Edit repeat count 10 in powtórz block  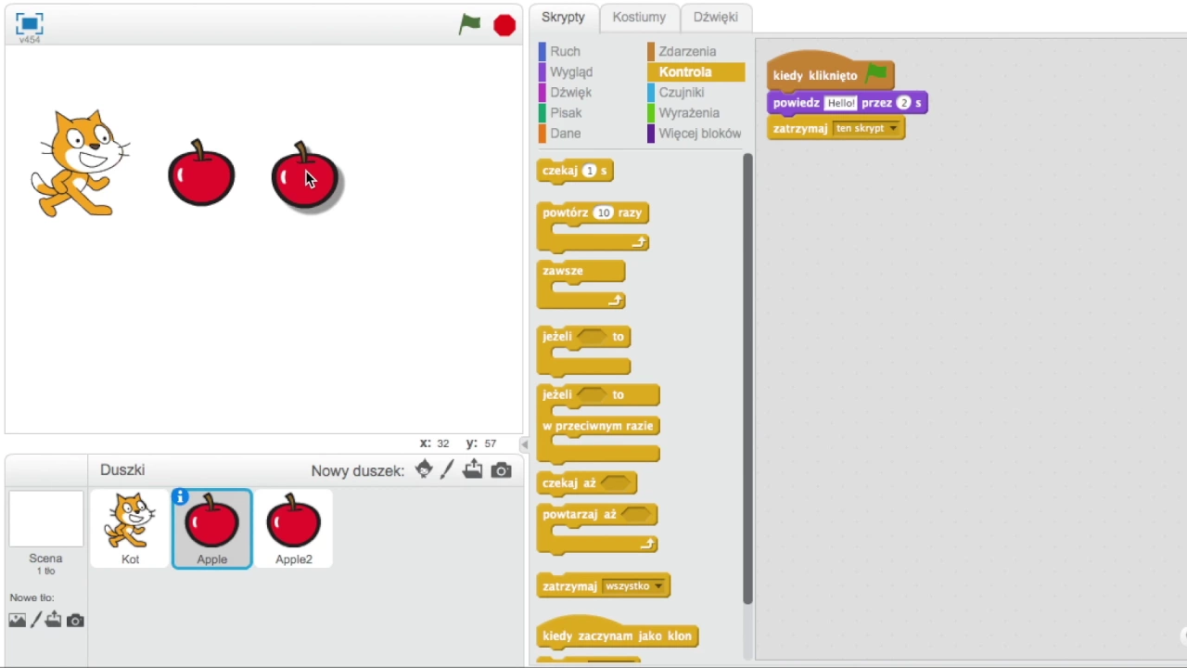[604, 212]
